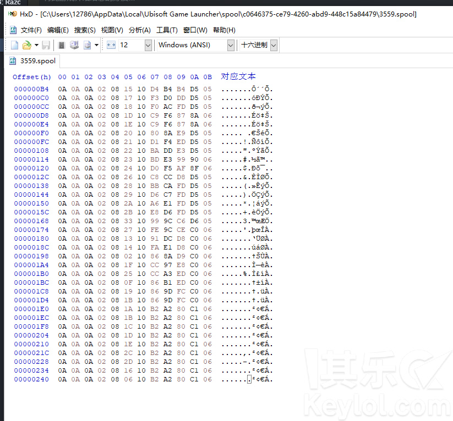Click byte 2D in row 00000228
This screenshot has height=421, width=453.
click(128, 362)
